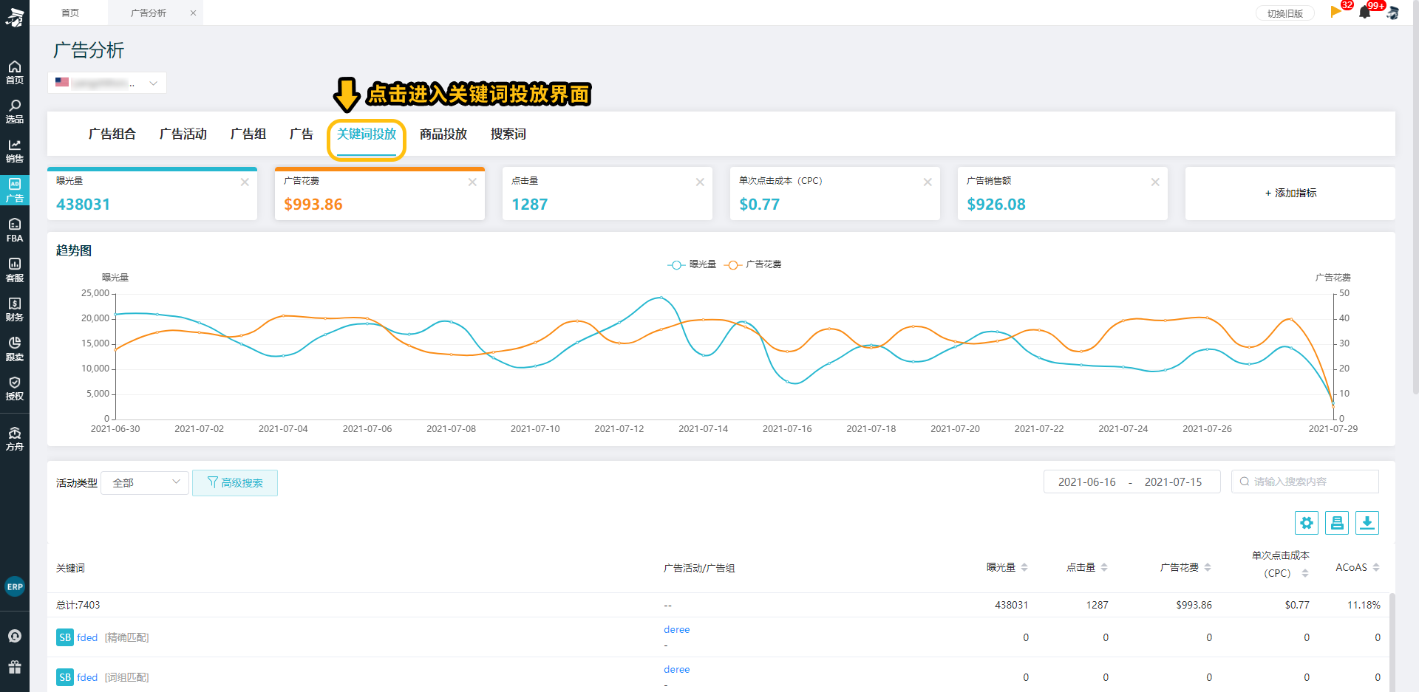The width and height of the screenshot is (1419, 692).
Task: Toggle the 曝光量 series in chart legend
Action: (692, 264)
